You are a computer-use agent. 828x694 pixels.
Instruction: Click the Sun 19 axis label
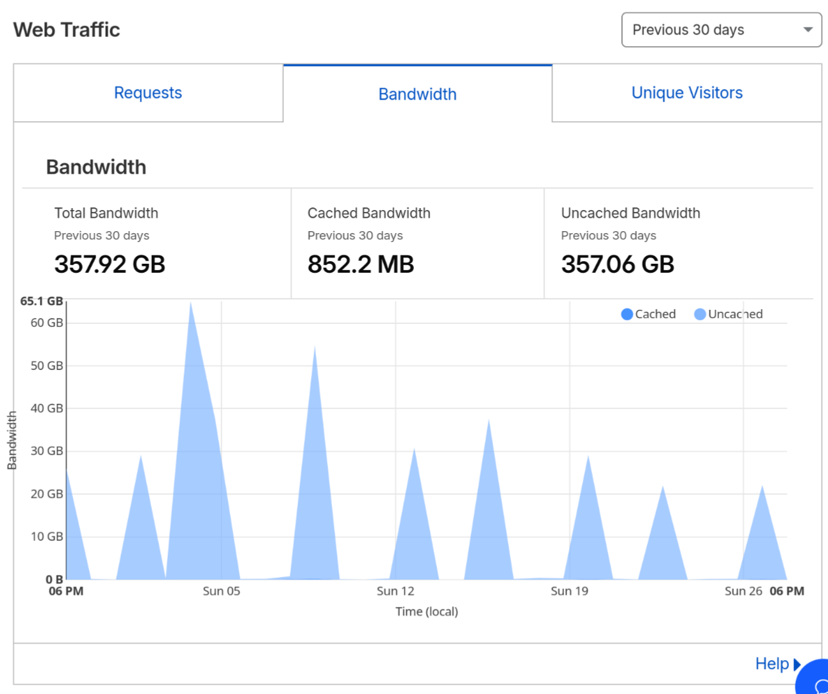pyautogui.click(x=570, y=591)
